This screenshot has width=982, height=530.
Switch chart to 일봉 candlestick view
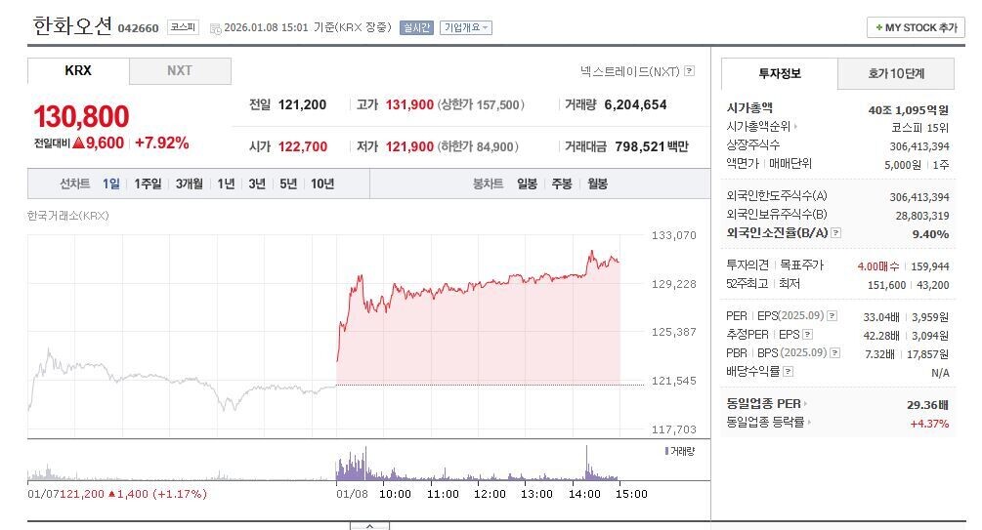pos(528,183)
